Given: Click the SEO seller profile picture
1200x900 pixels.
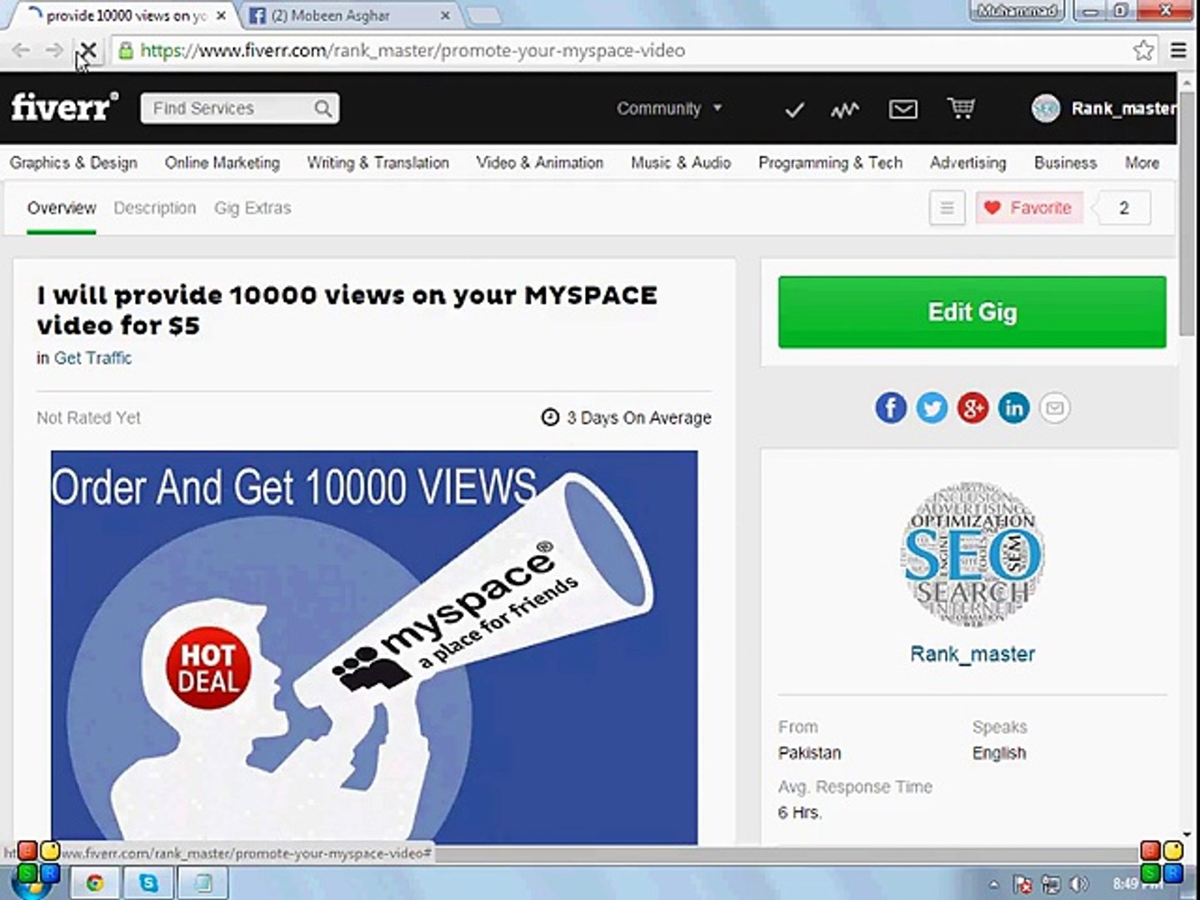Looking at the screenshot, I should [x=972, y=553].
